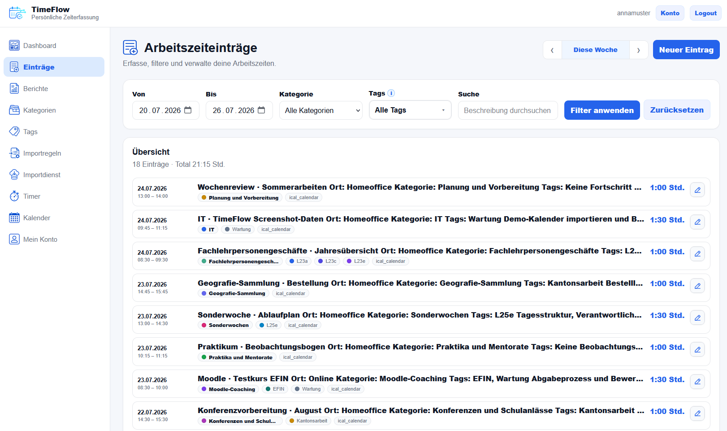Click the Von date field
727x431 pixels.
[166, 110]
